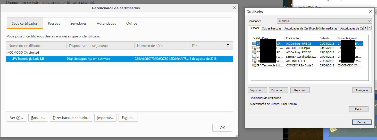Click certificate icon of 15/03/2018 row
This screenshot has height=140, width=377.
(x=254, y=52)
